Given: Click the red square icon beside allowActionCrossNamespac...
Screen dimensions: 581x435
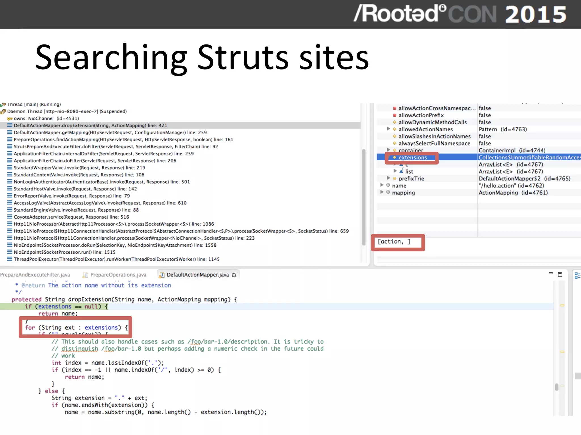Looking at the screenshot, I should (395, 108).
